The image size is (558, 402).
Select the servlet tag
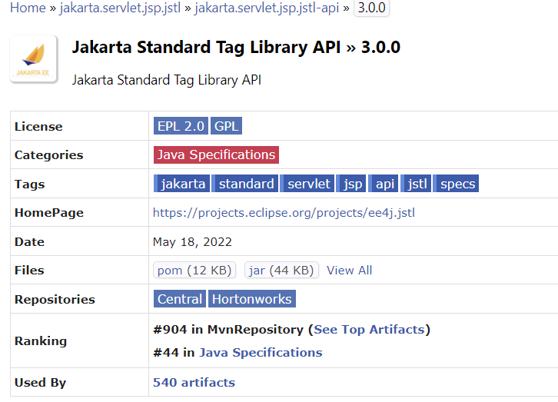coord(307,184)
